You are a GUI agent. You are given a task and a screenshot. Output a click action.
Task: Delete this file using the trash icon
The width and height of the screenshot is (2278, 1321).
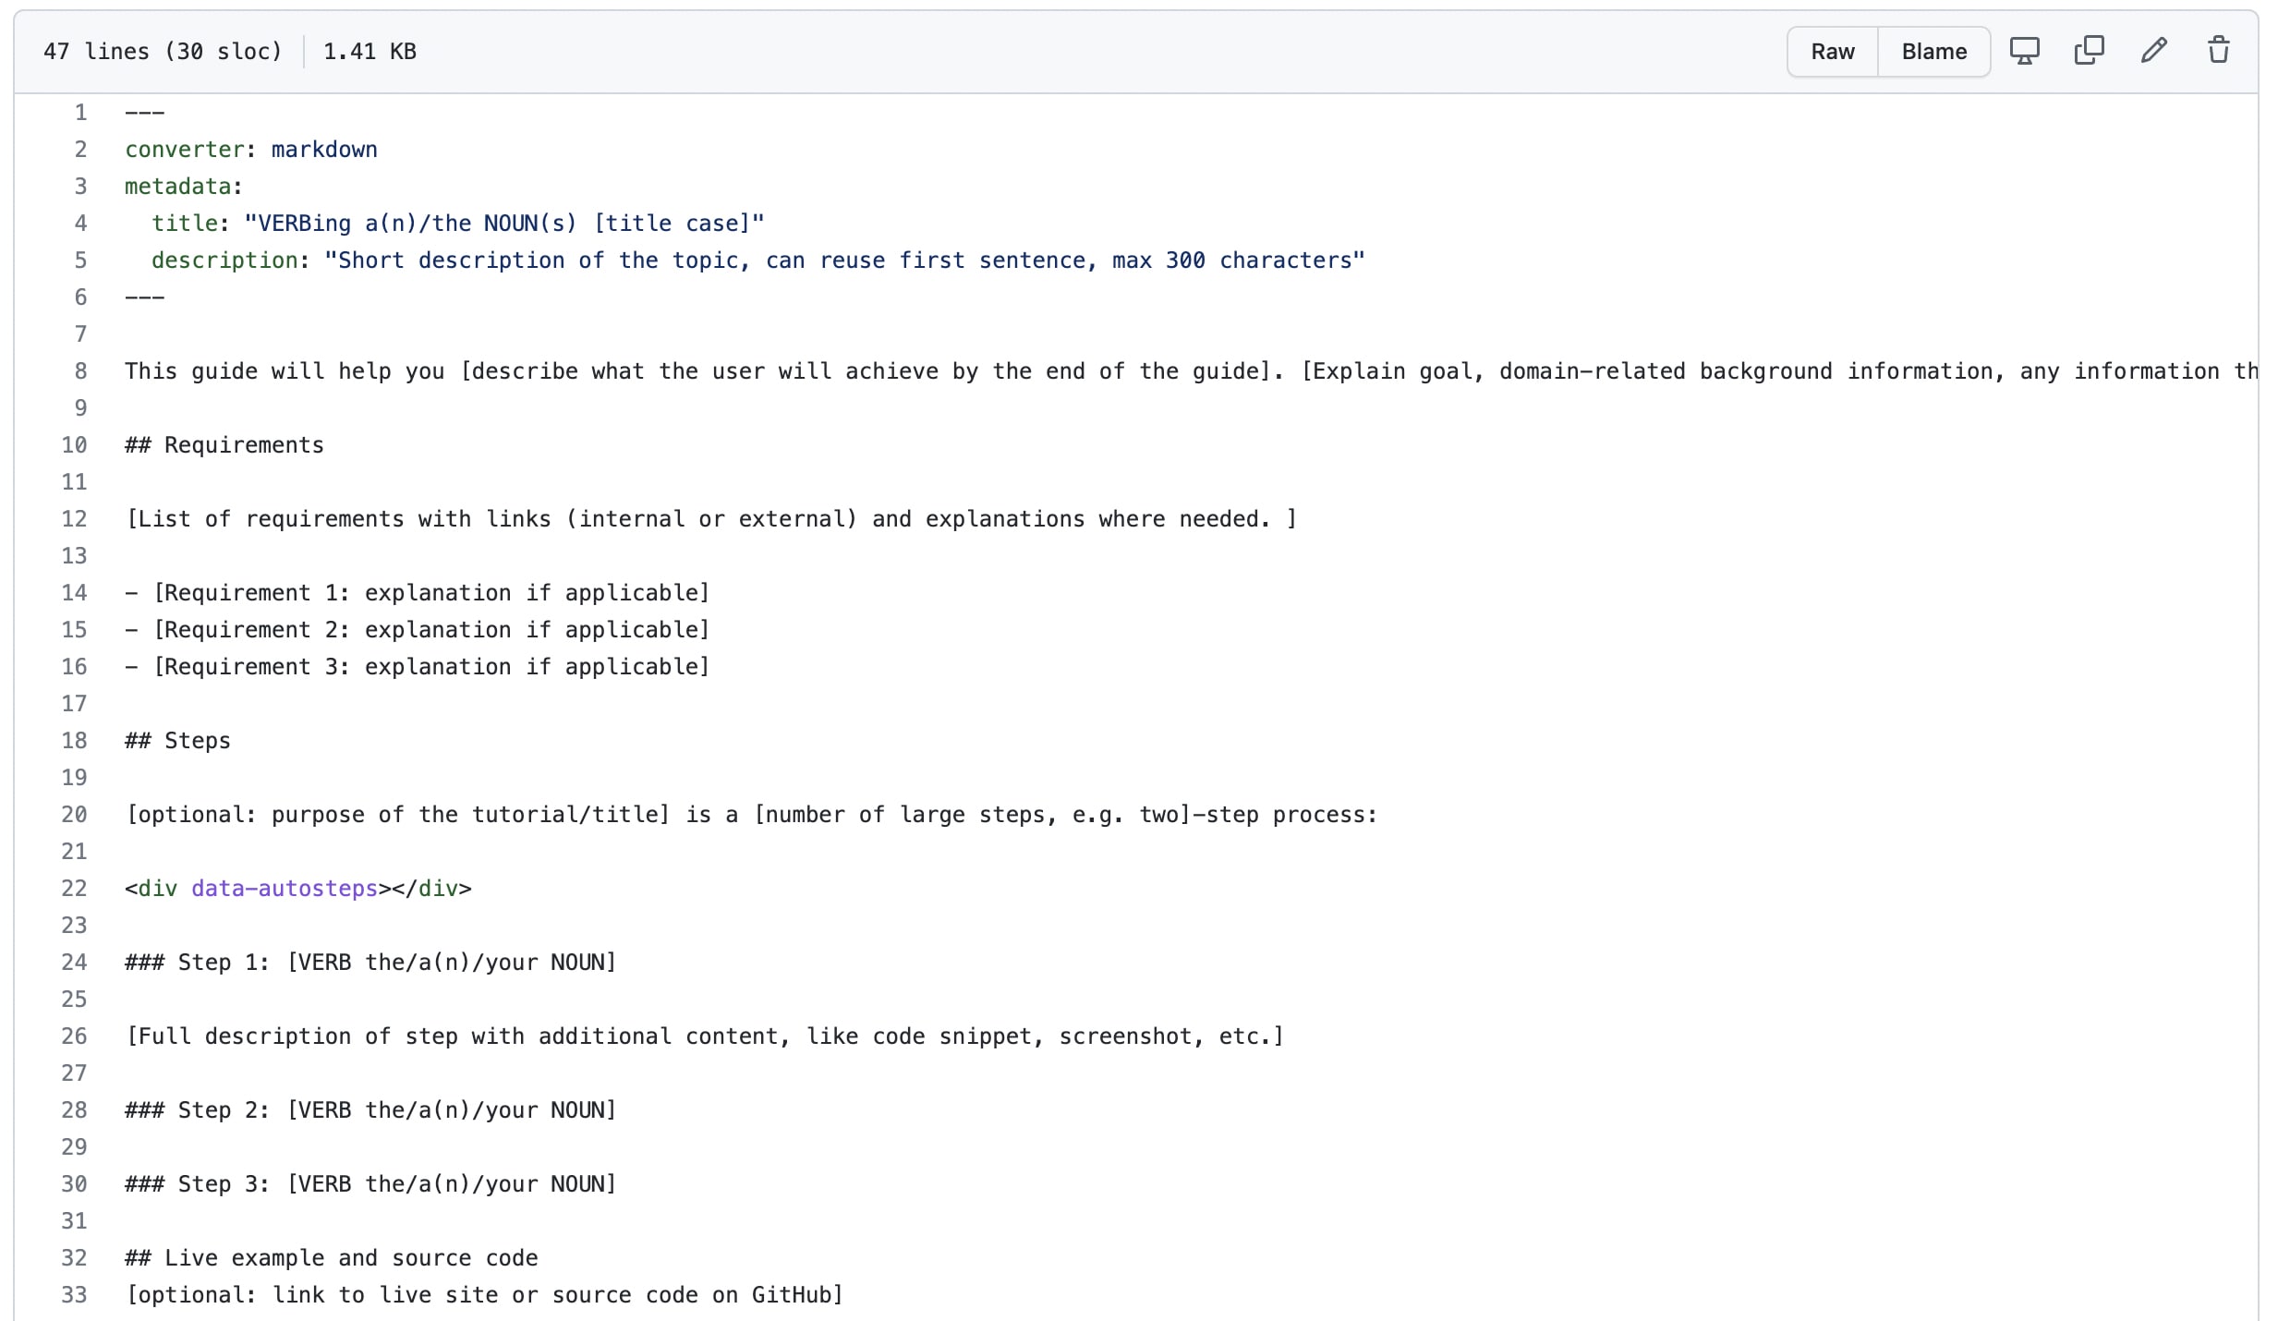coord(2217,51)
